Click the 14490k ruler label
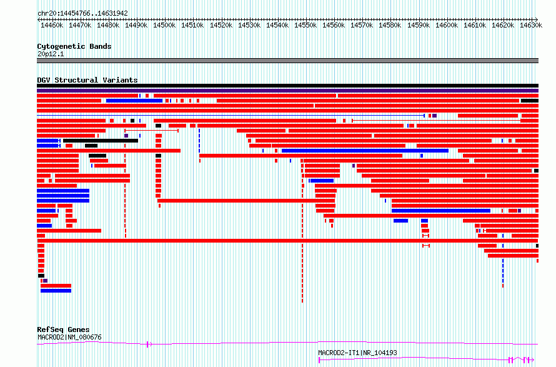Screen dimensions: 556x367 [x=136, y=25]
